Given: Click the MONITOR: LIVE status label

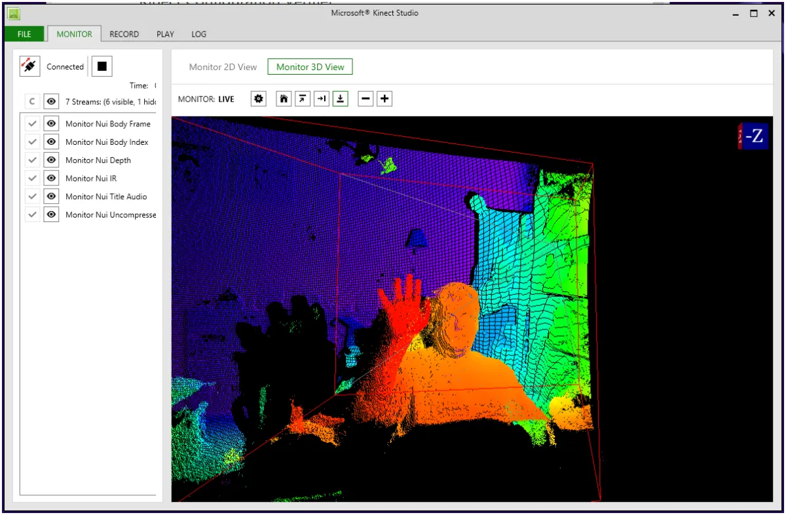Looking at the screenshot, I should (206, 99).
